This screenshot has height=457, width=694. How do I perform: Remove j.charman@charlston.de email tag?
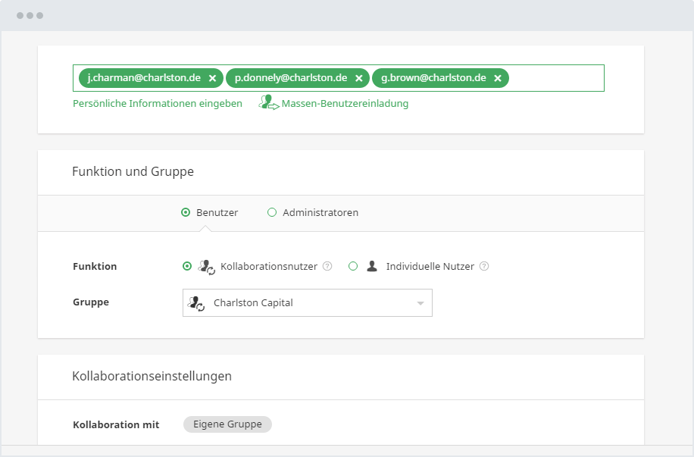pyautogui.click(x=212, y=78)
